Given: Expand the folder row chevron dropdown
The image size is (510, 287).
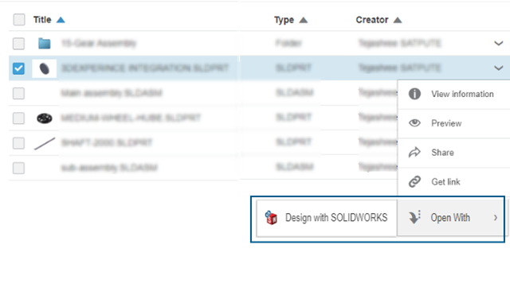Looking at the screenshot, I should tap(498, 43).
